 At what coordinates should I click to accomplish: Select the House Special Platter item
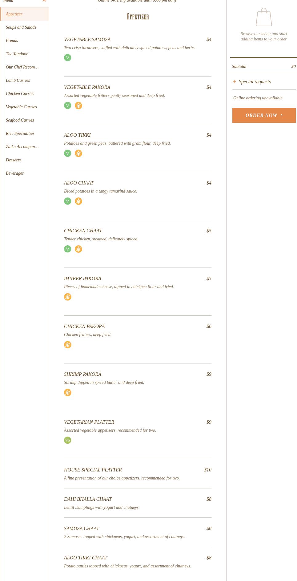tap(93, 470)
